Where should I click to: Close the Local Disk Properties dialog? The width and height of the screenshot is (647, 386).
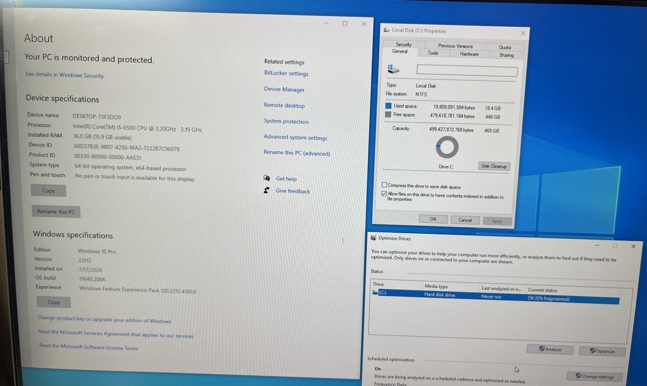point(523,33)
